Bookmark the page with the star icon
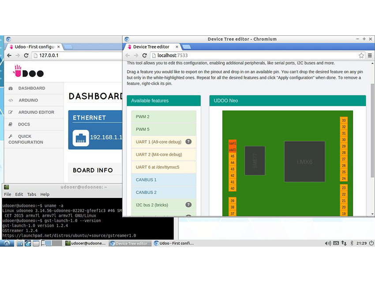Image resolution: width=375 pixels, height=282 pixels. coord(361,55)
